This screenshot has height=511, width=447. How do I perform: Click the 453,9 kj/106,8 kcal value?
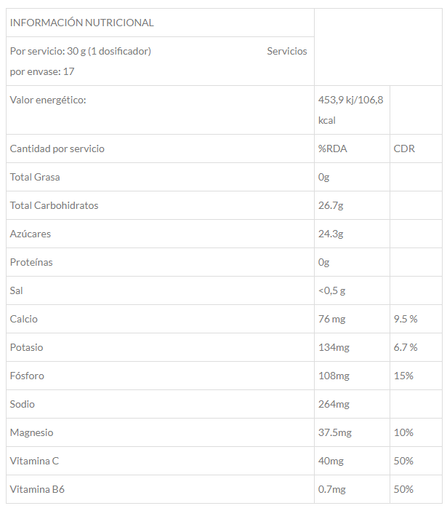tap(350, 110)
